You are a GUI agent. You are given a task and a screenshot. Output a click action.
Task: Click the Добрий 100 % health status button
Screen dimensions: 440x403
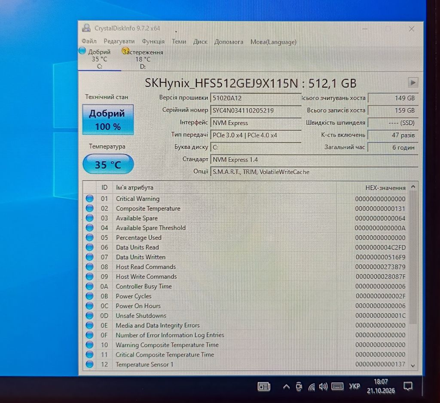point(108,120)
